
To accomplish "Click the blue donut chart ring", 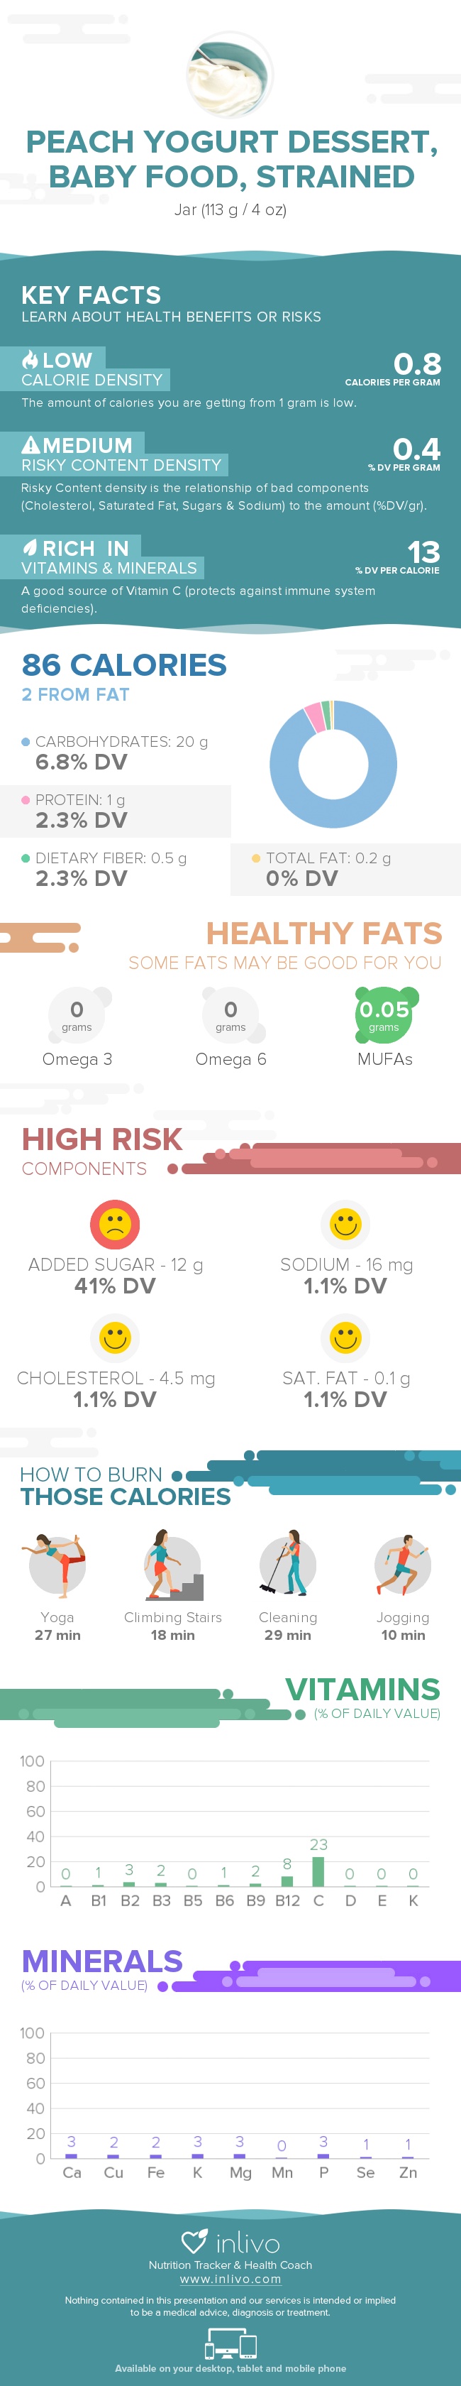I will click(x=333, y=764).
